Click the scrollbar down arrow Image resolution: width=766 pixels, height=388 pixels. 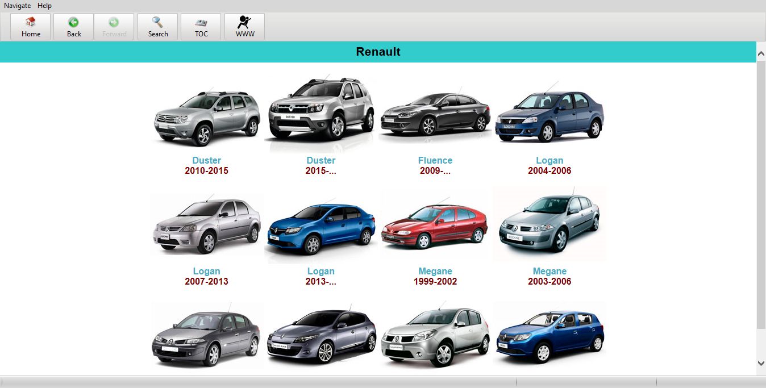pos(761,362)
